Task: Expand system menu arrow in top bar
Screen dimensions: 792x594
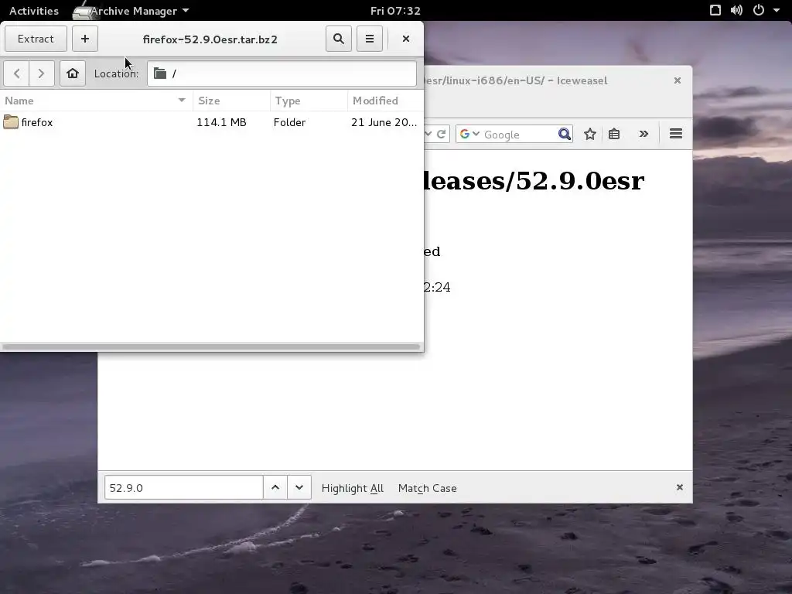Action: click(777, 10)
